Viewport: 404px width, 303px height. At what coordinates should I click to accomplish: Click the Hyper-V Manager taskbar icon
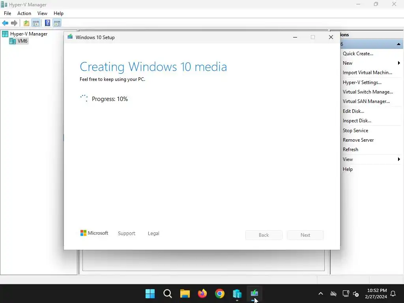tap(237, 294)
